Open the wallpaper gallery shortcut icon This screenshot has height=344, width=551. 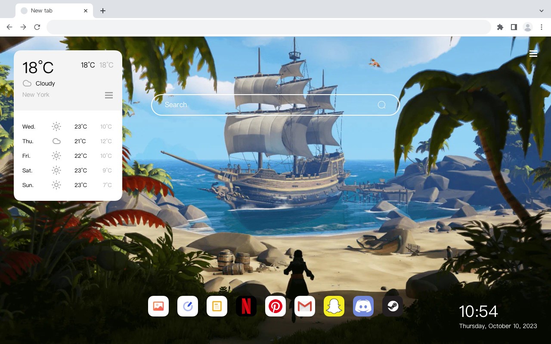click(158, 306)
